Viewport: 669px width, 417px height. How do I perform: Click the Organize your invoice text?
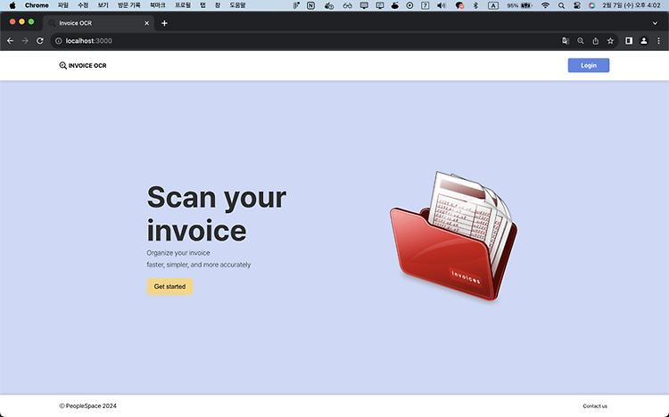[x=178, y=253]
